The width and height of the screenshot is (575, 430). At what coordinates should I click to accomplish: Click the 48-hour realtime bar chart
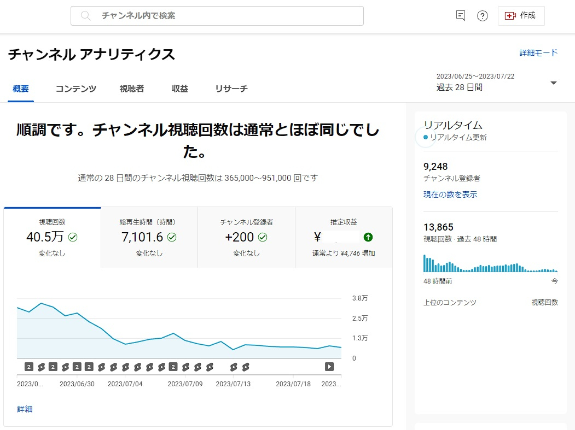(490, 263)
